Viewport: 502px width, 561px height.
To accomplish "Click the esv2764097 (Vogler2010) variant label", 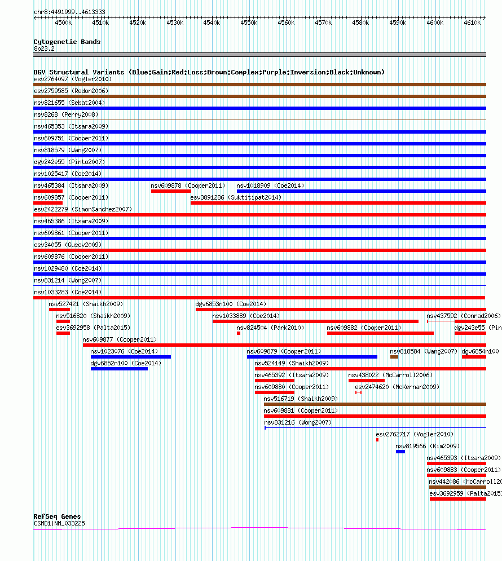I will coord(73,79).
